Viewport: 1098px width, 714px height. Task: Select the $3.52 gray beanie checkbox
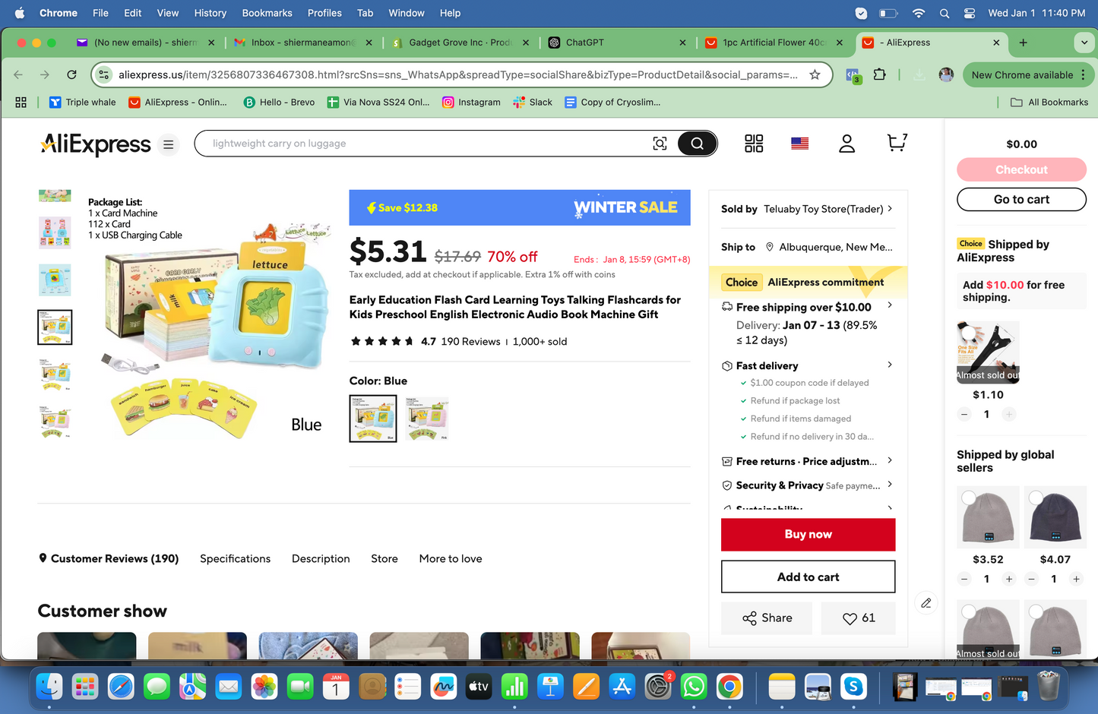(x=969, y=498)
